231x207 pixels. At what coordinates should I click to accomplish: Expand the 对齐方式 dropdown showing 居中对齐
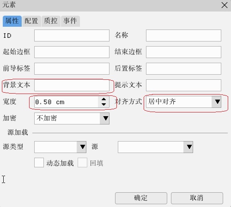coord(183,102)
